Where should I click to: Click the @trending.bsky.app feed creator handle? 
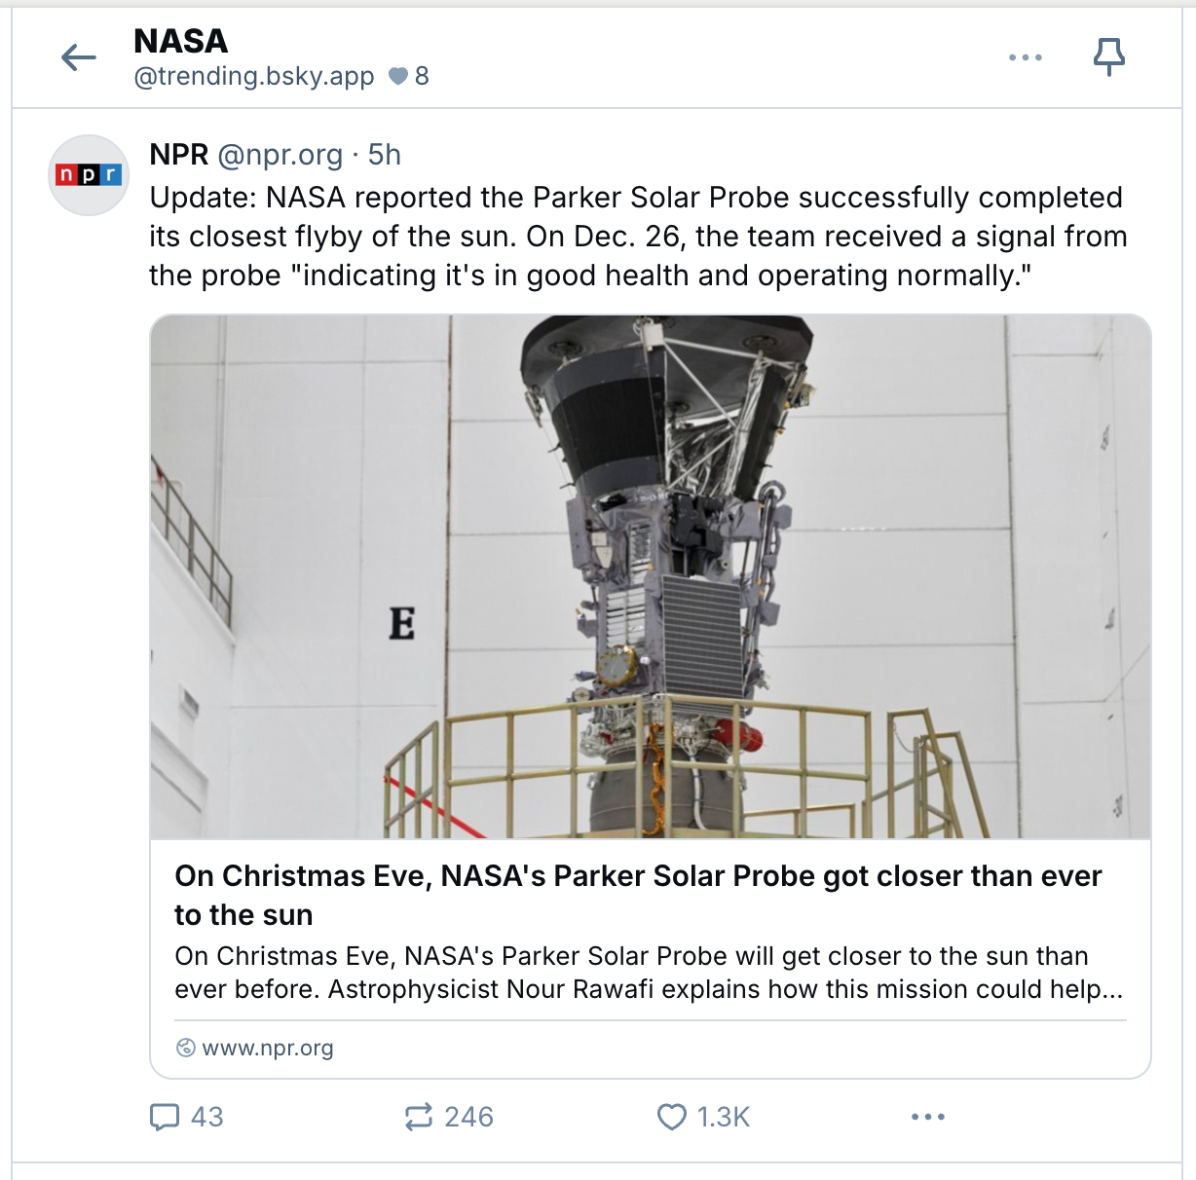coord(254,76)
